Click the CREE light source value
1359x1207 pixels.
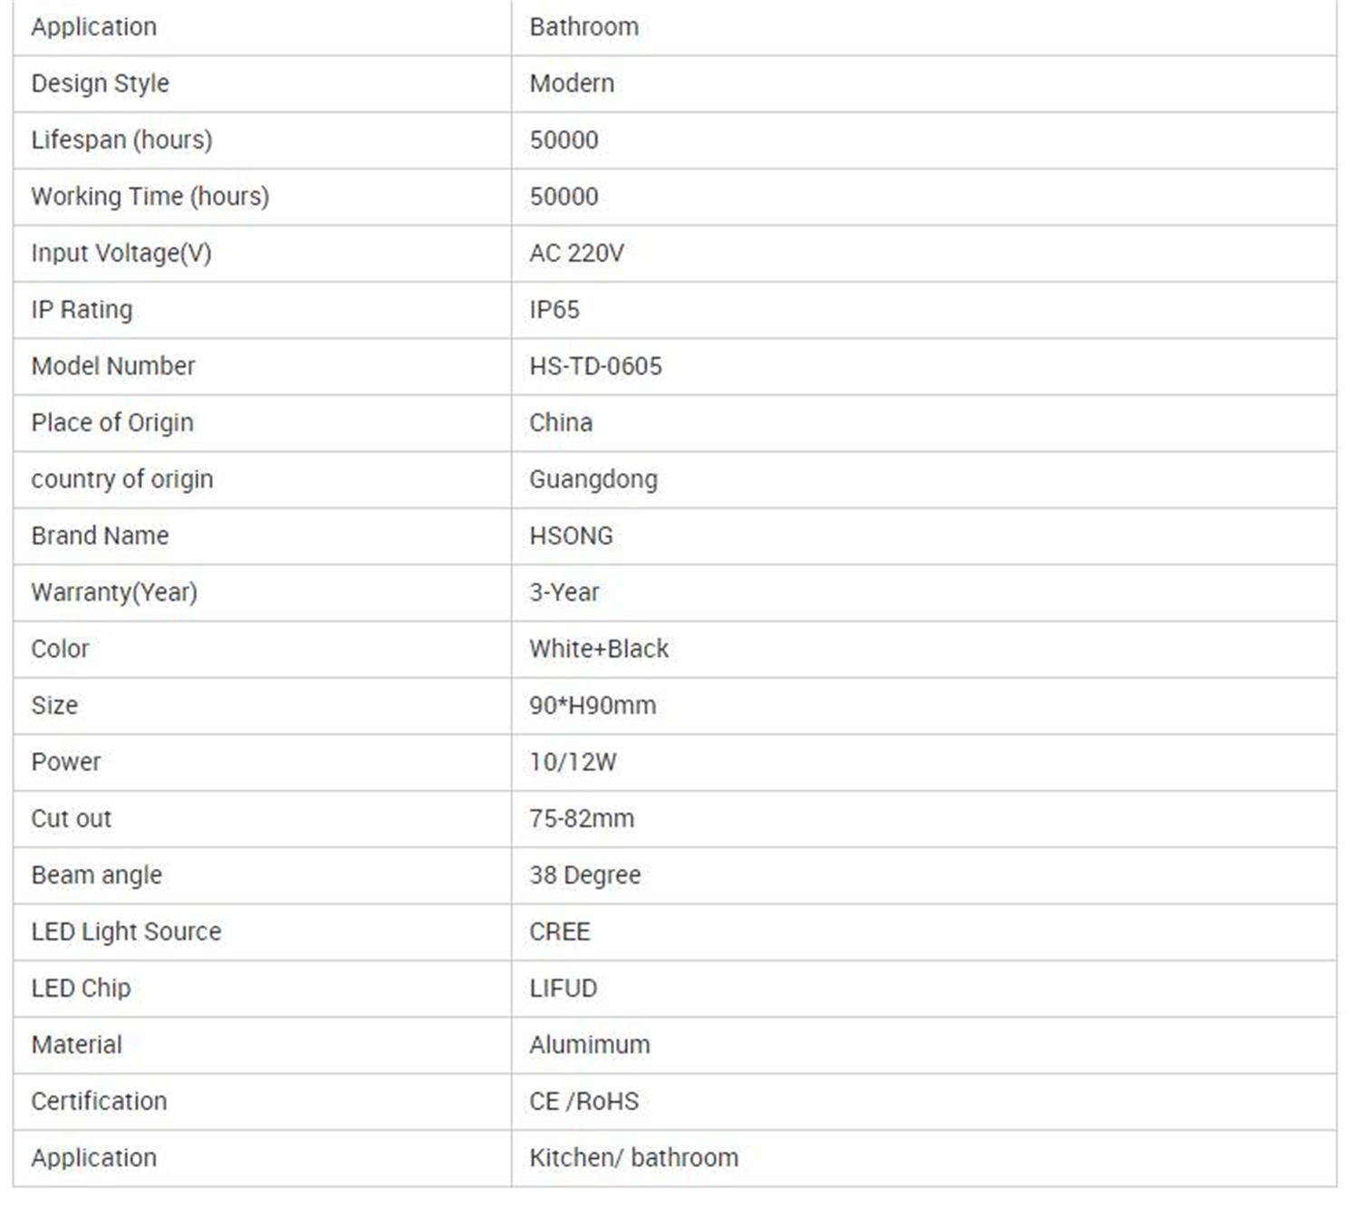(560, 932)
